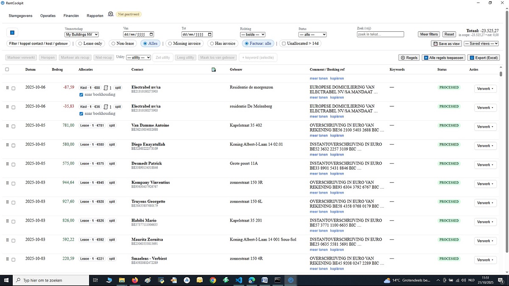Viewport: 509px width, 286px height.
Task: Open the Rapporten menu
Action: tap(95, 16)
